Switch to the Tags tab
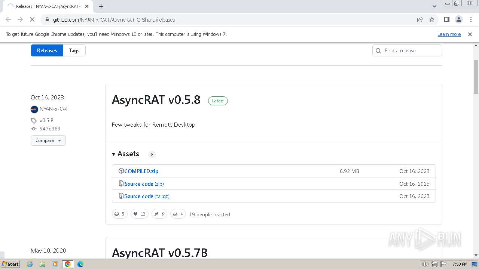Viewport: 479px width, 269px height. (x=74, y=50)
